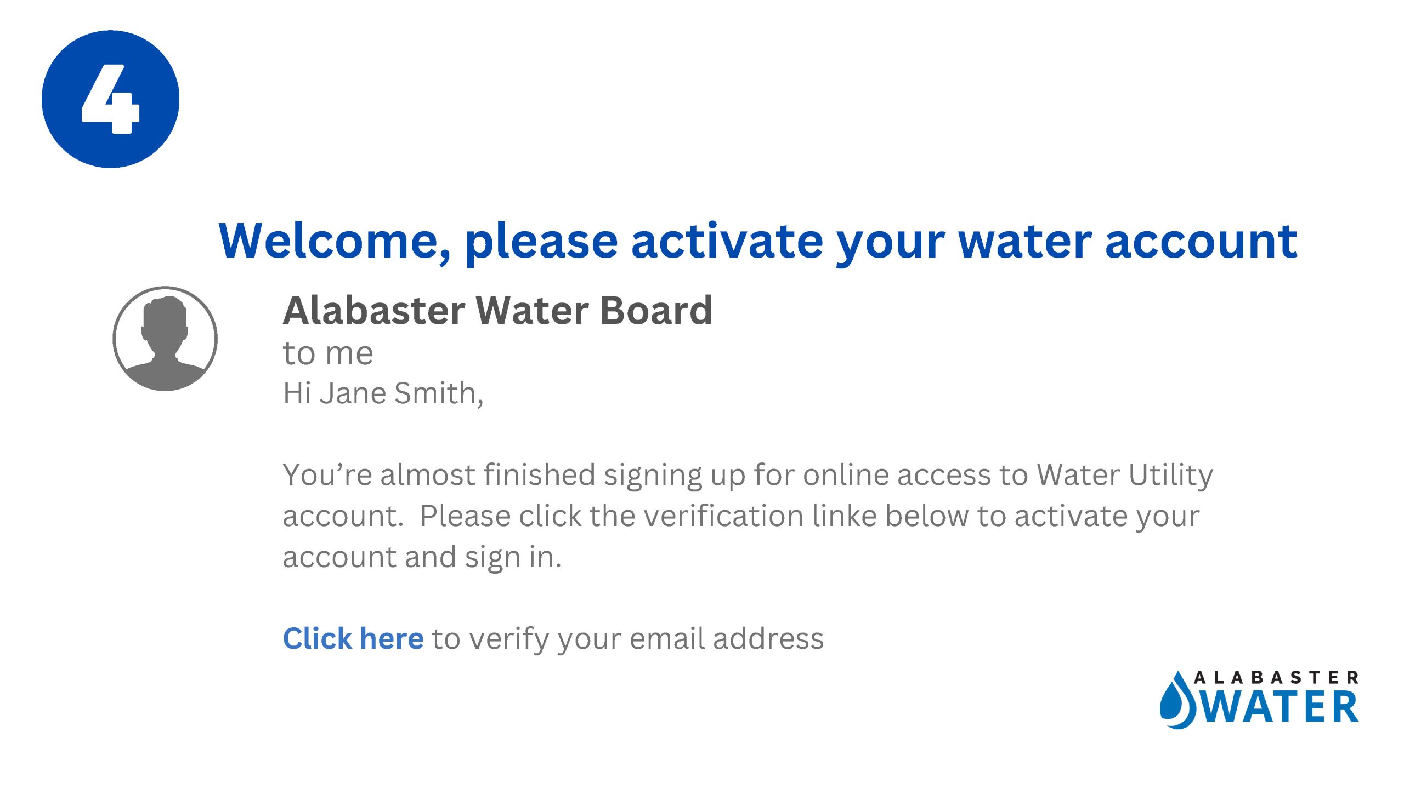
Task: Click the greeting 'Hi Jane Smith,'
Action: tap(383, 393)
